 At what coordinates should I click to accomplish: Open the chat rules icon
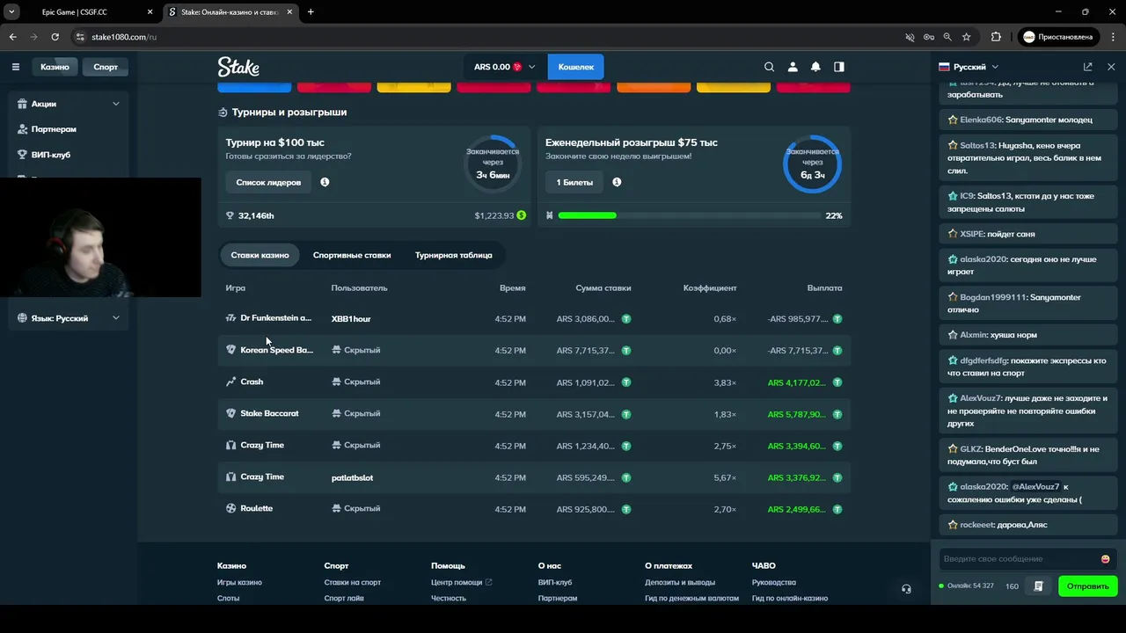[x=1039, y=586]
